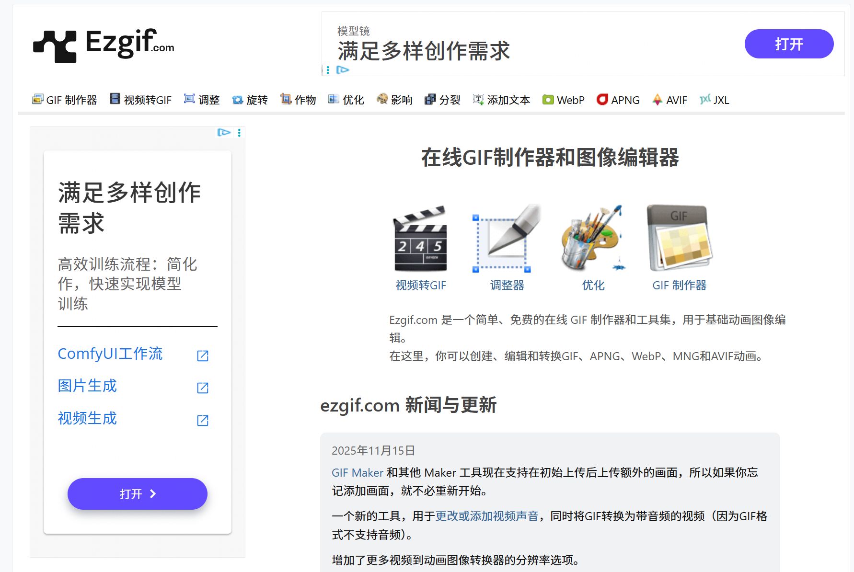Image resolution: width=854 pixels, height=572 pixels.
Task: Click the AdChoices triangle icon on the sidebar ad
Action: click(223, 133)
